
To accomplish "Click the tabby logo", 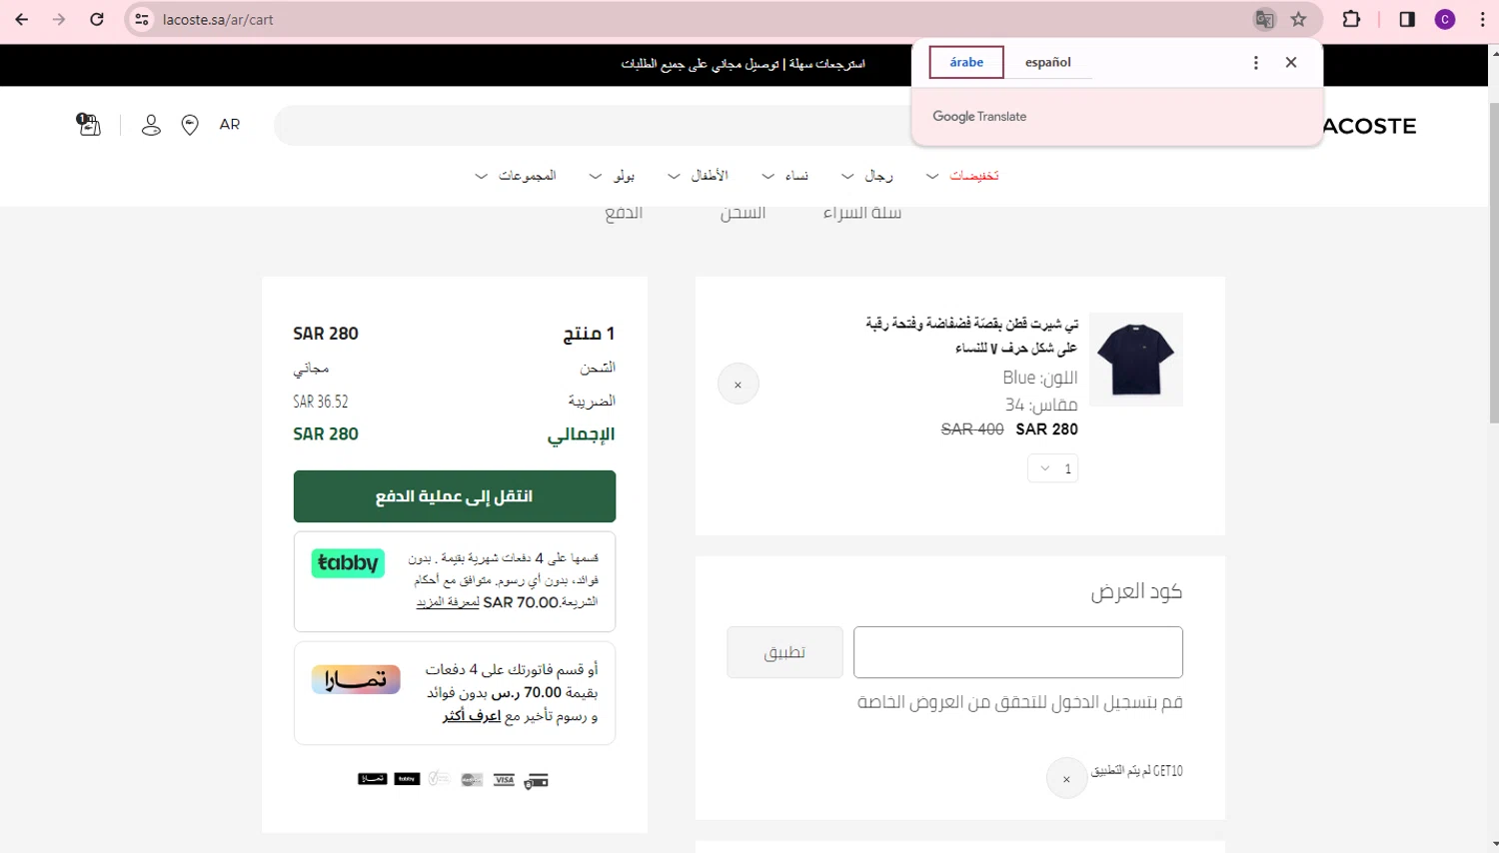I will pos(348,563).
